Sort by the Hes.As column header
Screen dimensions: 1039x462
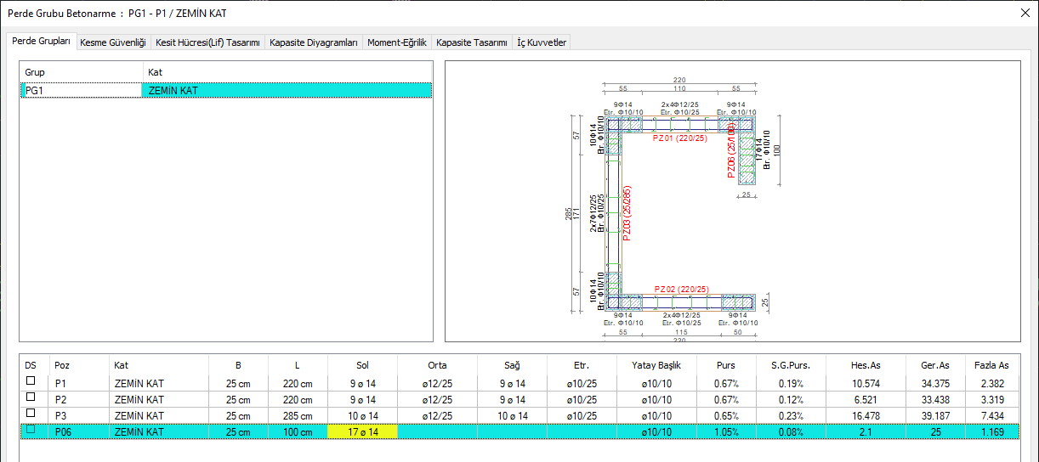click(866, 365)
